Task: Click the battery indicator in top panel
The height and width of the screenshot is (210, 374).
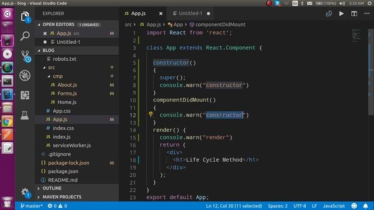Action: [326, 3]
